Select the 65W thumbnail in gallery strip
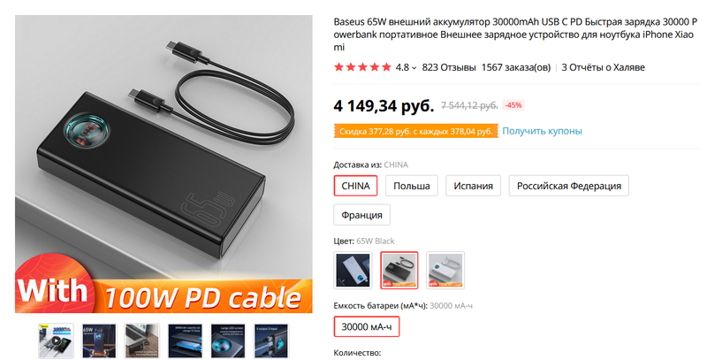707x360 pixels. pos(99,341)
